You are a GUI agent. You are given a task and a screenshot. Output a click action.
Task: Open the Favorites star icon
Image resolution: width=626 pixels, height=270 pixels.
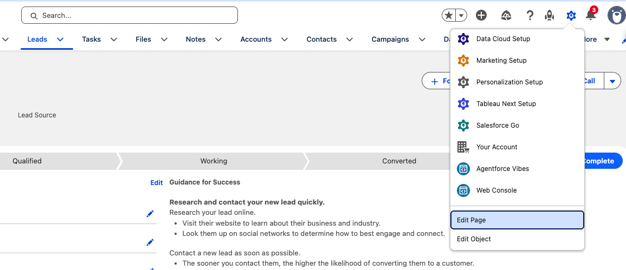449,16
